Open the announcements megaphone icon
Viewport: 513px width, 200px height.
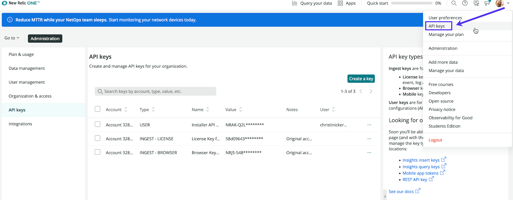tap(487, 3)
